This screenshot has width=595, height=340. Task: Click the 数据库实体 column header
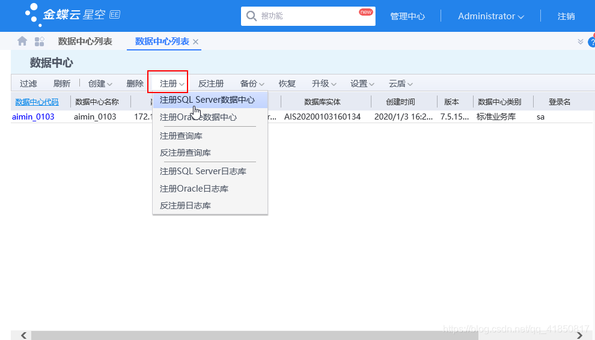[x=323, y=102]
